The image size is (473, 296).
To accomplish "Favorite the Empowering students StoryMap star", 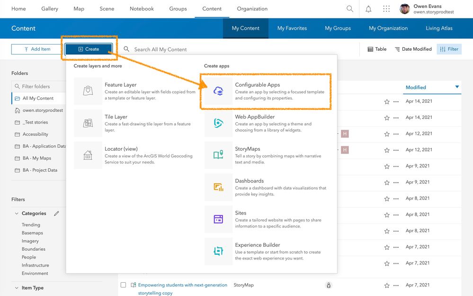I will click(387, 286).
